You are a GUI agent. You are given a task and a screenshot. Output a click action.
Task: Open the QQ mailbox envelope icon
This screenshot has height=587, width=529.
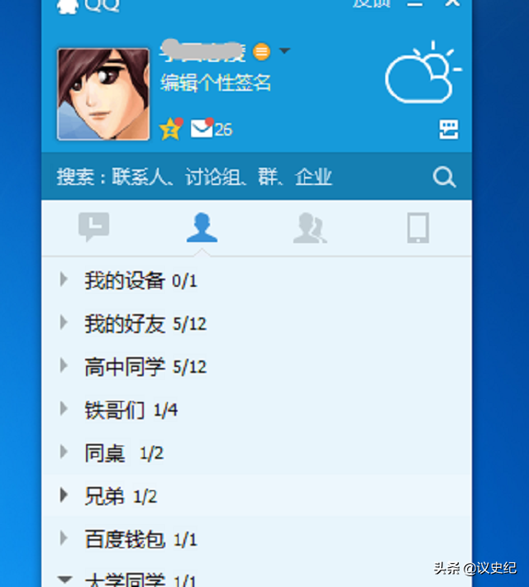pyautogui.click(x=203, y=128)
